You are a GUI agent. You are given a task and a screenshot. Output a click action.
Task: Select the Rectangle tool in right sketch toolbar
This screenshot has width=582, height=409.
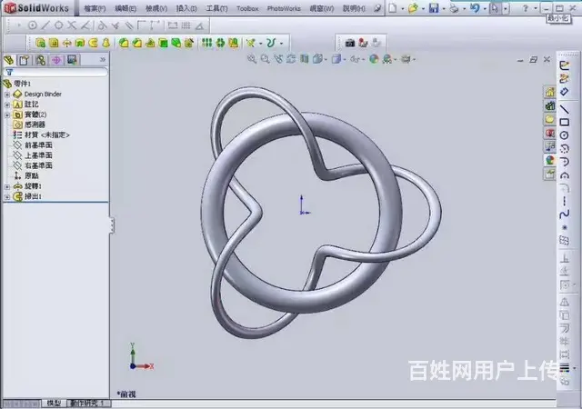tap(564, 122)
